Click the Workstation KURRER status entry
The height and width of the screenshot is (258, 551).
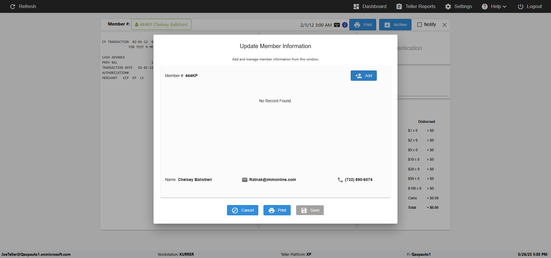[176, 254]
